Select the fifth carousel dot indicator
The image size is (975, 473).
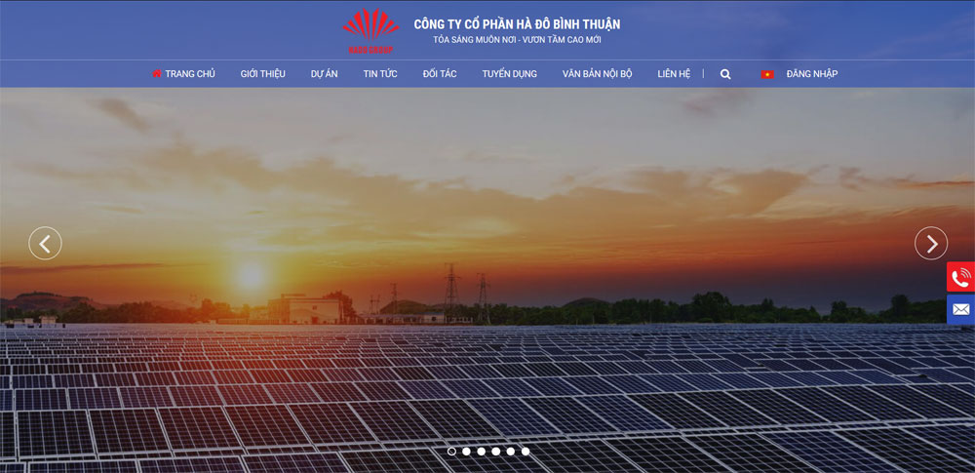click(511, 452)
